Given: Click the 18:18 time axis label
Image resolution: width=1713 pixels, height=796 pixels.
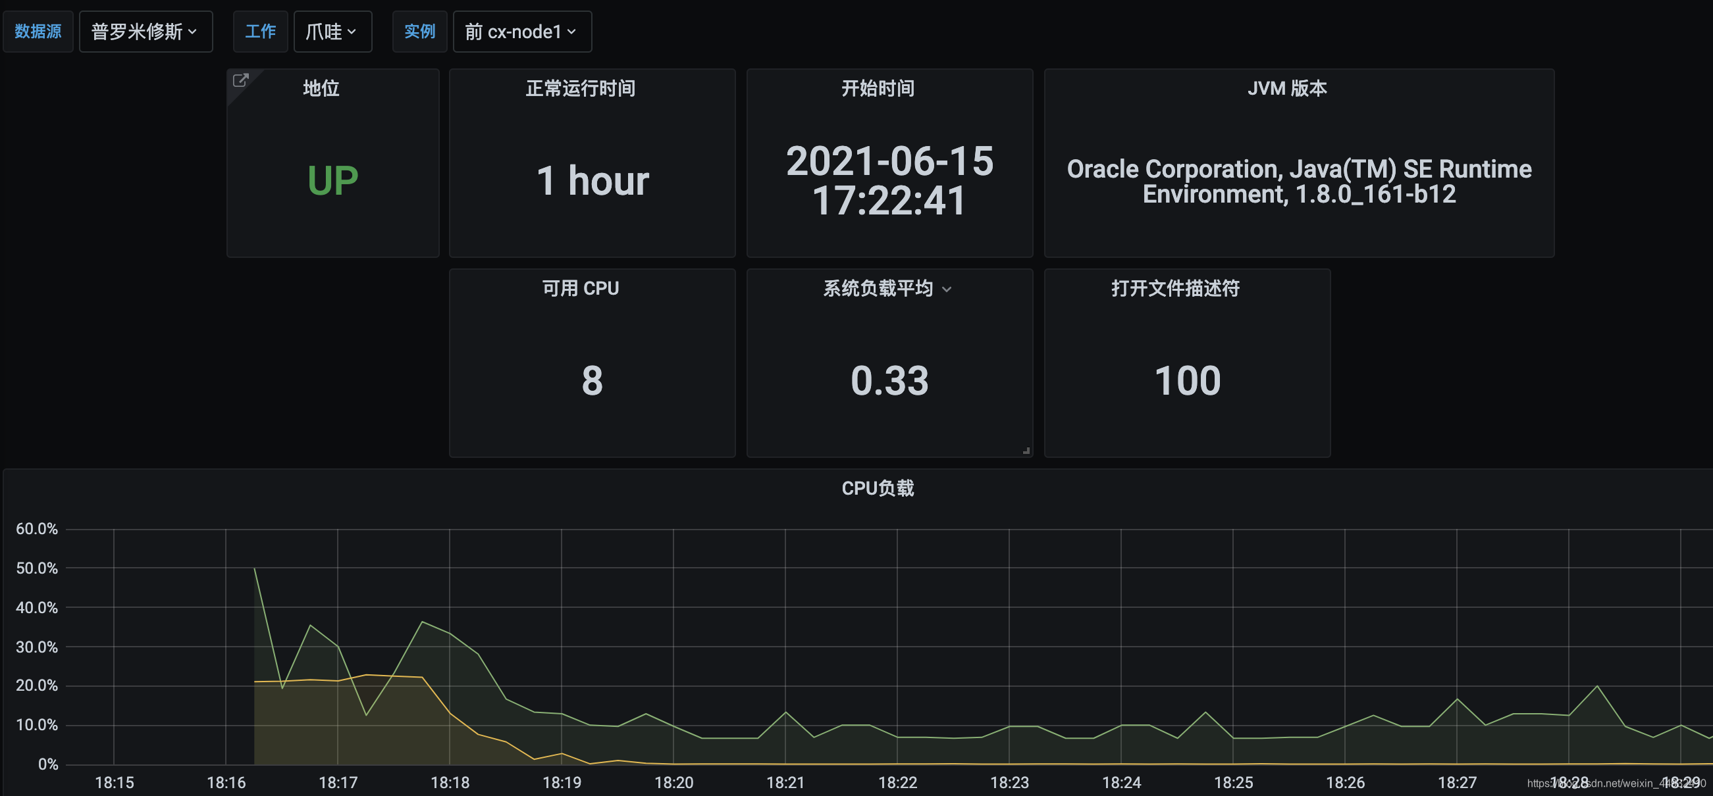Looking at the screenshot, I should click(450, 783).
